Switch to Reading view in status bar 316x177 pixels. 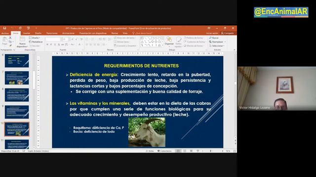pyautogui.click(x=191, y=151)
